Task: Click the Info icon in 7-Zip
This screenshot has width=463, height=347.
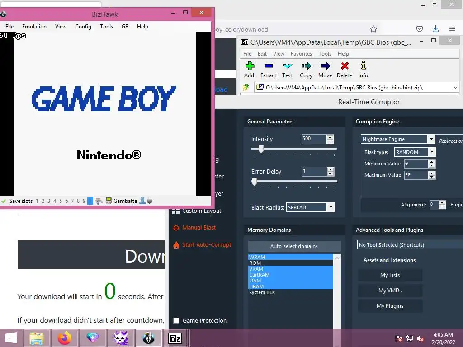Action: 363,65
